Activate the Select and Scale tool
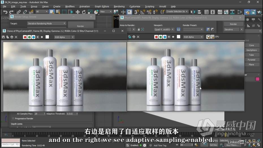The width and height of the screenshot is (263, 148). 90,12
